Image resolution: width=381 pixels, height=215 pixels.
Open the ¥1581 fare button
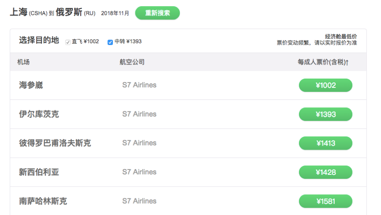pyautogui.click(x=325, y=201)
